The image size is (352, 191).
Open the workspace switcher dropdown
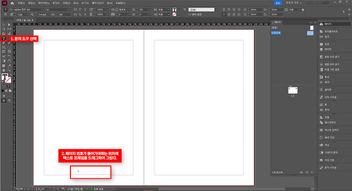click(x=294, y=3)
